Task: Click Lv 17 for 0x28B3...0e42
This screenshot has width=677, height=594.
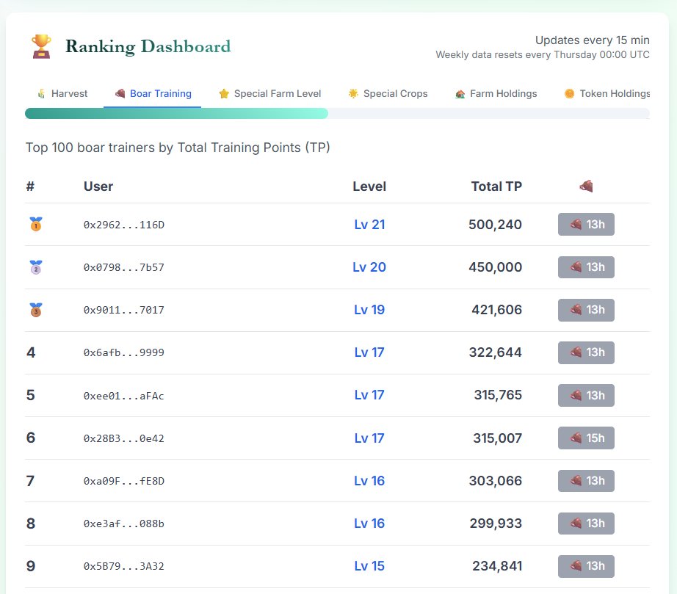Action: click(x=369, y=438)
